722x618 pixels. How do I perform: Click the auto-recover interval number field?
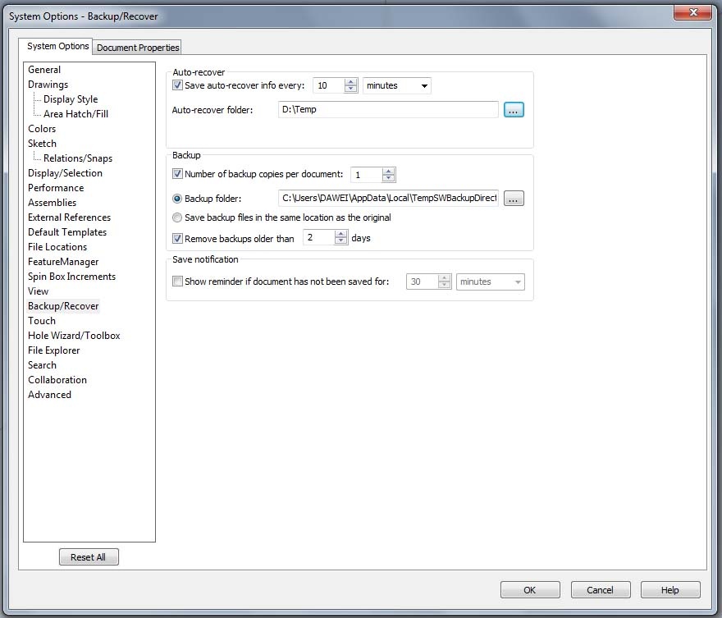pos(329,85)
